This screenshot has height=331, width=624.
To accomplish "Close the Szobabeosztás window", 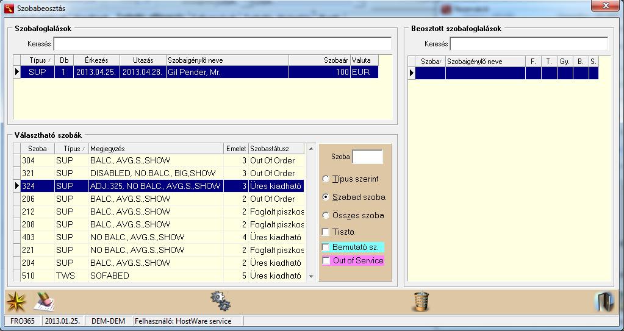I will click(x=605, y=6).
